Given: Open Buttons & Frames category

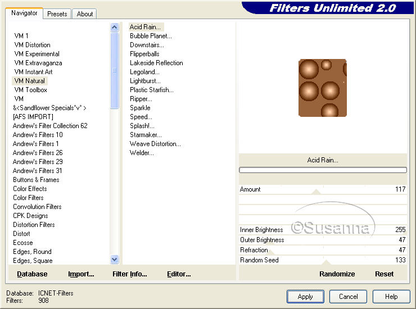Looking at the screenshot, I should pyautogui.click(x=36, y=180).
